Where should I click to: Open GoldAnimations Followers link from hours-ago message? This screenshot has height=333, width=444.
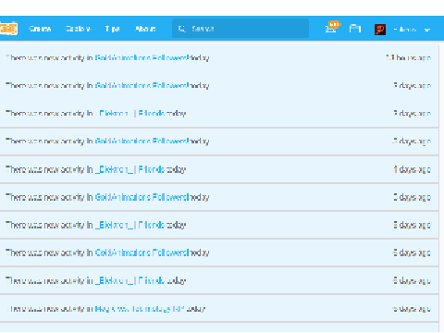(142, 57)
